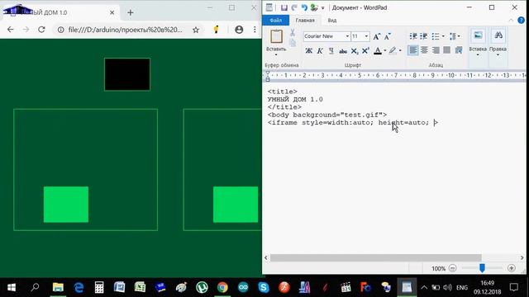Select align text right
Viewport: 529px width, 297px height.
tap(436, 50)
